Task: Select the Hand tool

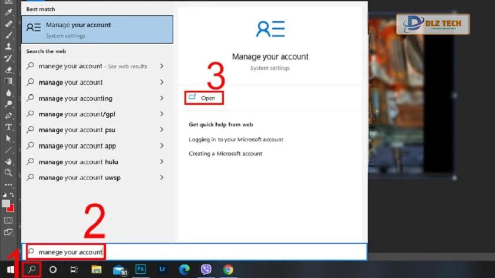Action: tap(8, 161)
